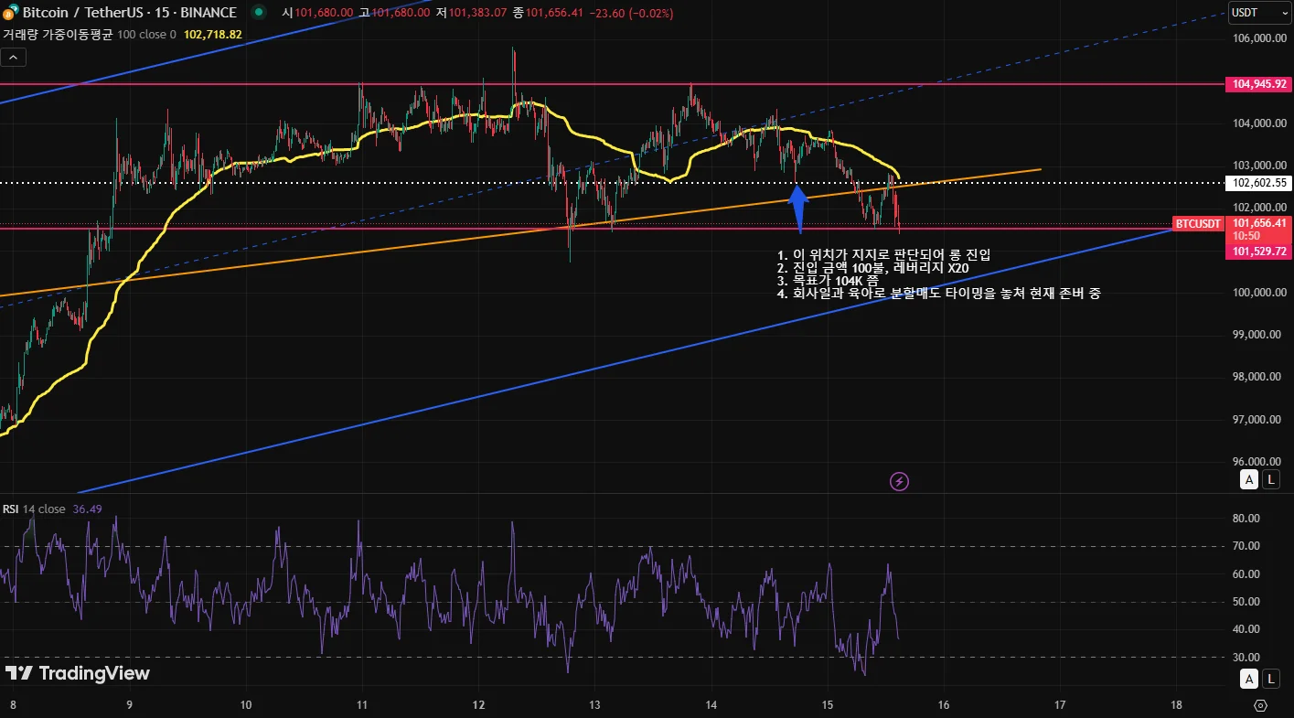1294x718 pixels.
Task: Select annotation line '1. 이 위치가 지지로 판단되어 롱 진입'
Action: click(x=883, y=254)
